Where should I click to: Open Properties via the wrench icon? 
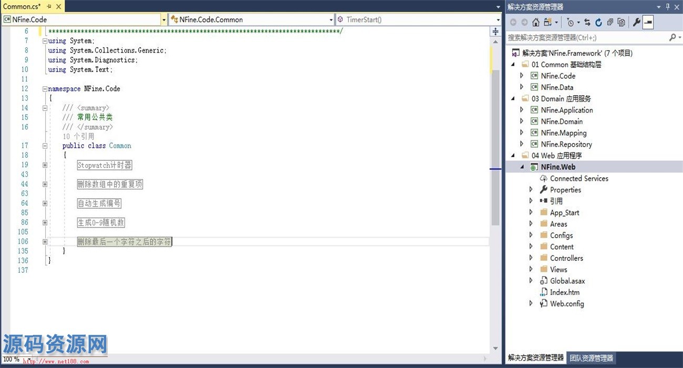click(x=636, y=23)
